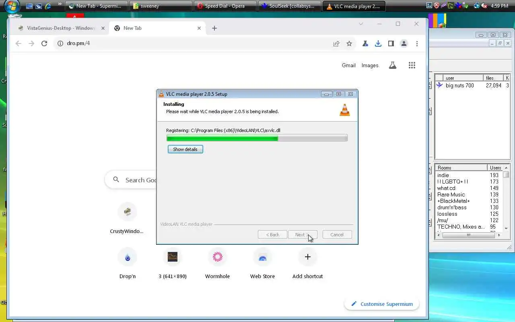Toggle the browser side panel icon
Screen dimensions: 515x322
pyautogui.click(x=391, y=43)
